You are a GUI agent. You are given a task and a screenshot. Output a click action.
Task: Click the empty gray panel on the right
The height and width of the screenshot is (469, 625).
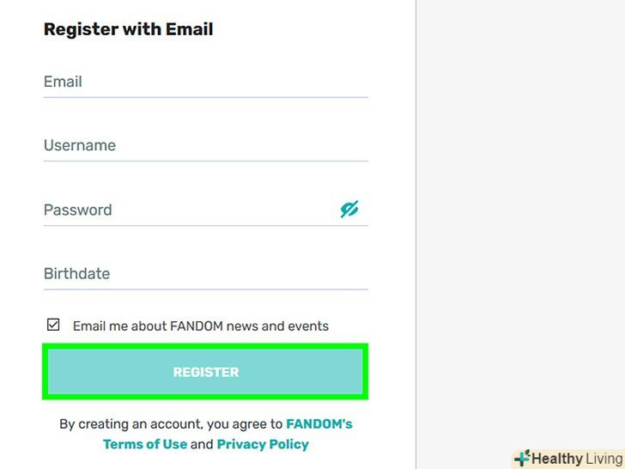(520, 215)
